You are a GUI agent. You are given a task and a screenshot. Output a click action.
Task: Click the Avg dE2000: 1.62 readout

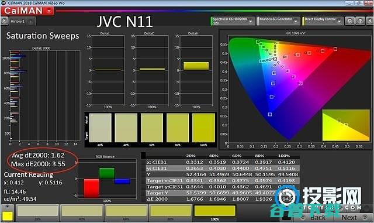tap(38, 155)
